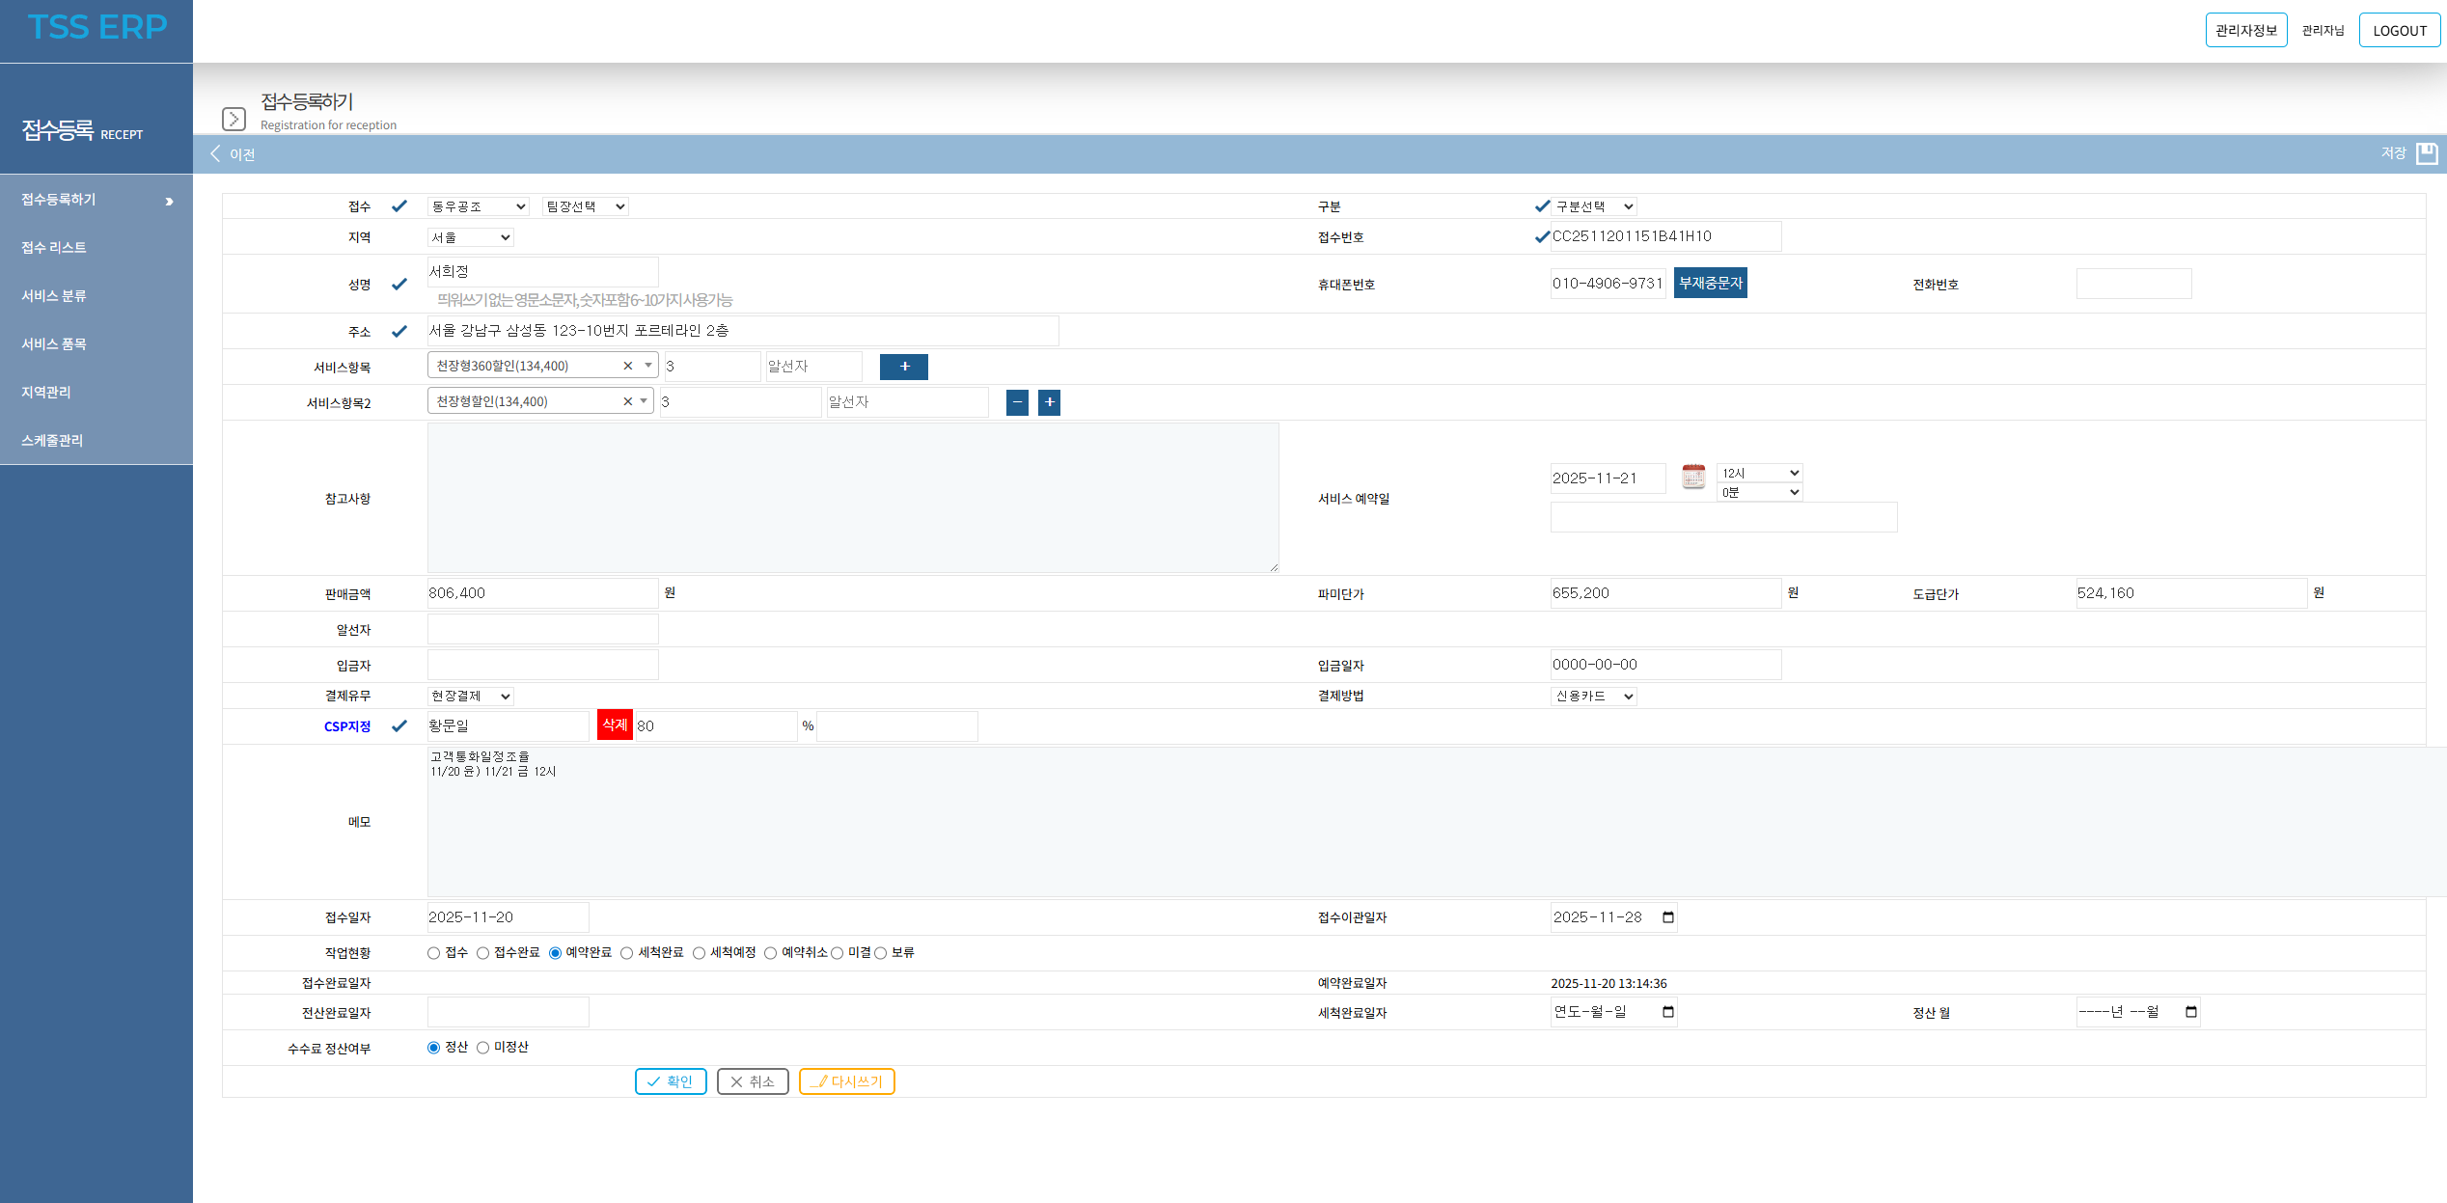Choose 미정산 for 수수료 정산여부
This screenshot has height=1203, width=2447.
483,1049
